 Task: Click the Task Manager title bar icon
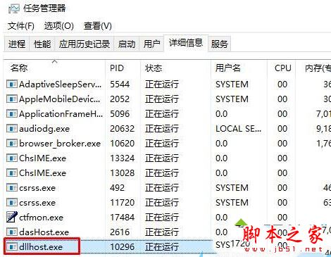point(13,8)
